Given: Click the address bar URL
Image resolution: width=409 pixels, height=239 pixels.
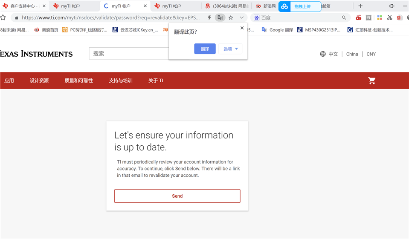Looking at the screenshot, I should tap(110, 17).
